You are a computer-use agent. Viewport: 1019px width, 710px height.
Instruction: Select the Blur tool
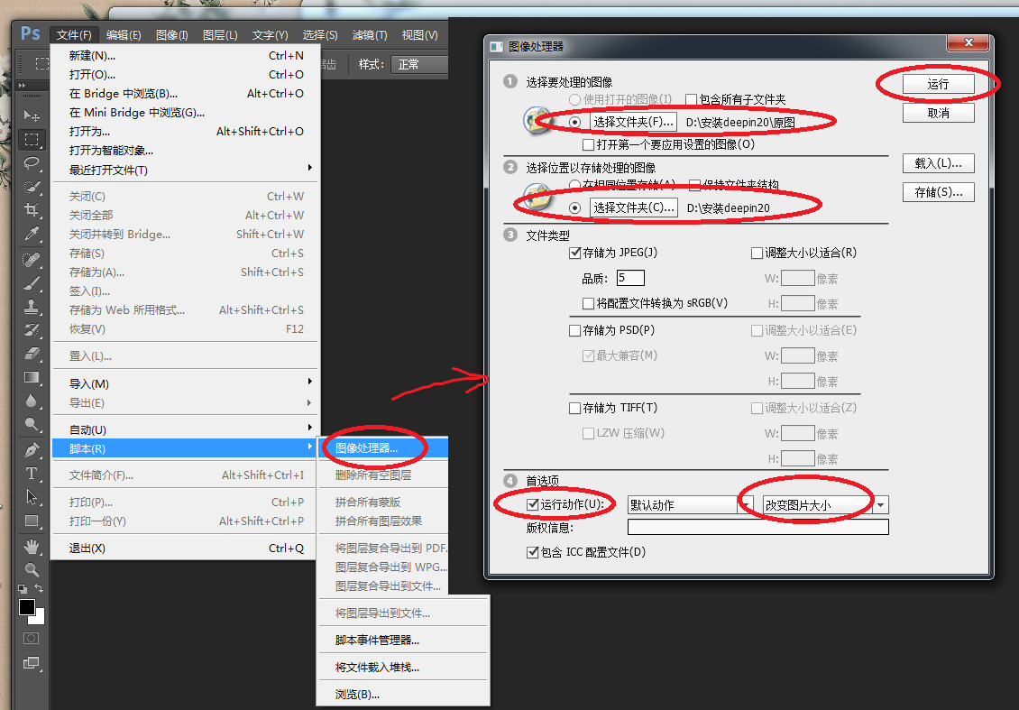click(x=32, y=401)
